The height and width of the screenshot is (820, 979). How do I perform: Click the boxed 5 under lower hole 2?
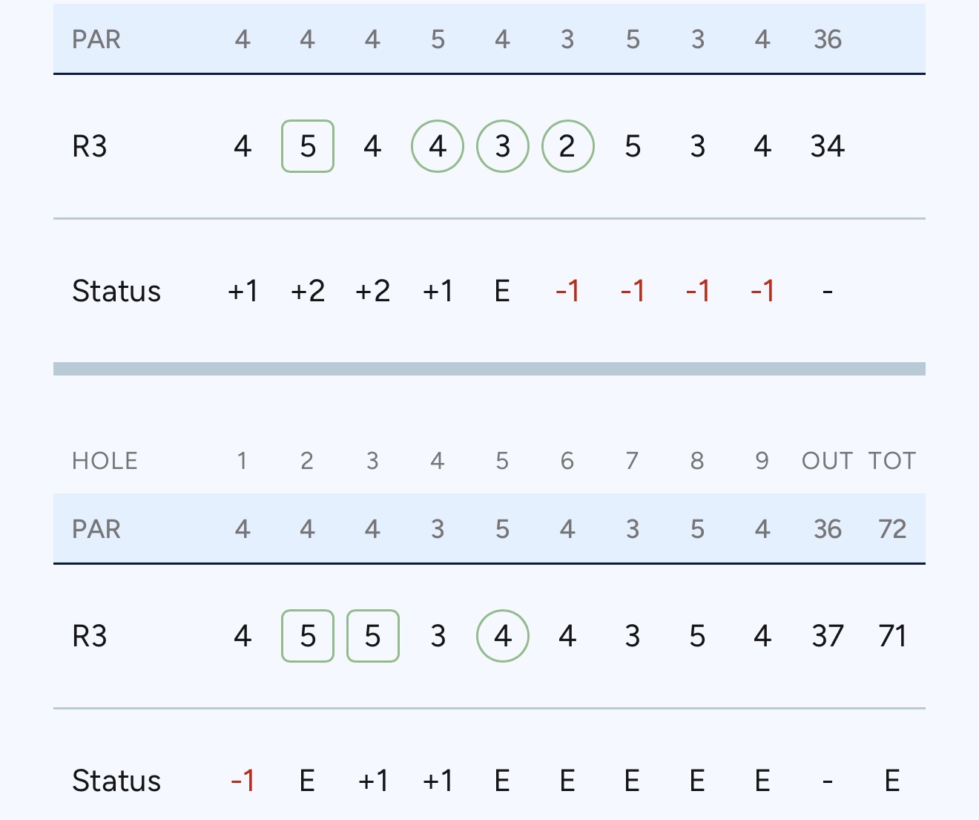click(x=308, y=636)
